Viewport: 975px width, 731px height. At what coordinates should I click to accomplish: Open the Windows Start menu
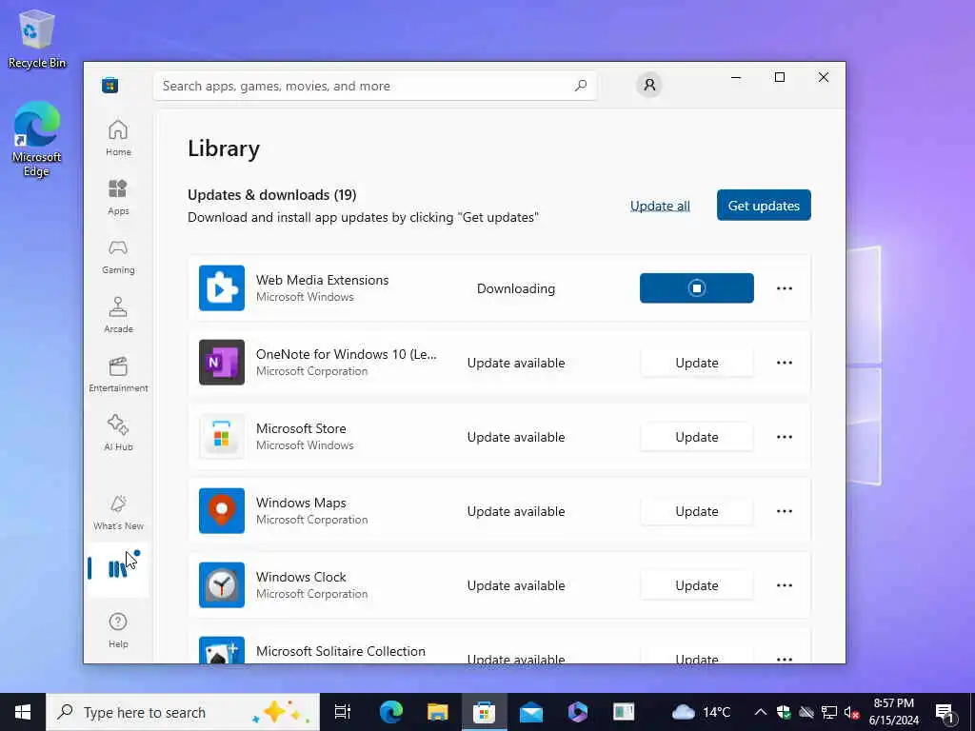(23, 712)
